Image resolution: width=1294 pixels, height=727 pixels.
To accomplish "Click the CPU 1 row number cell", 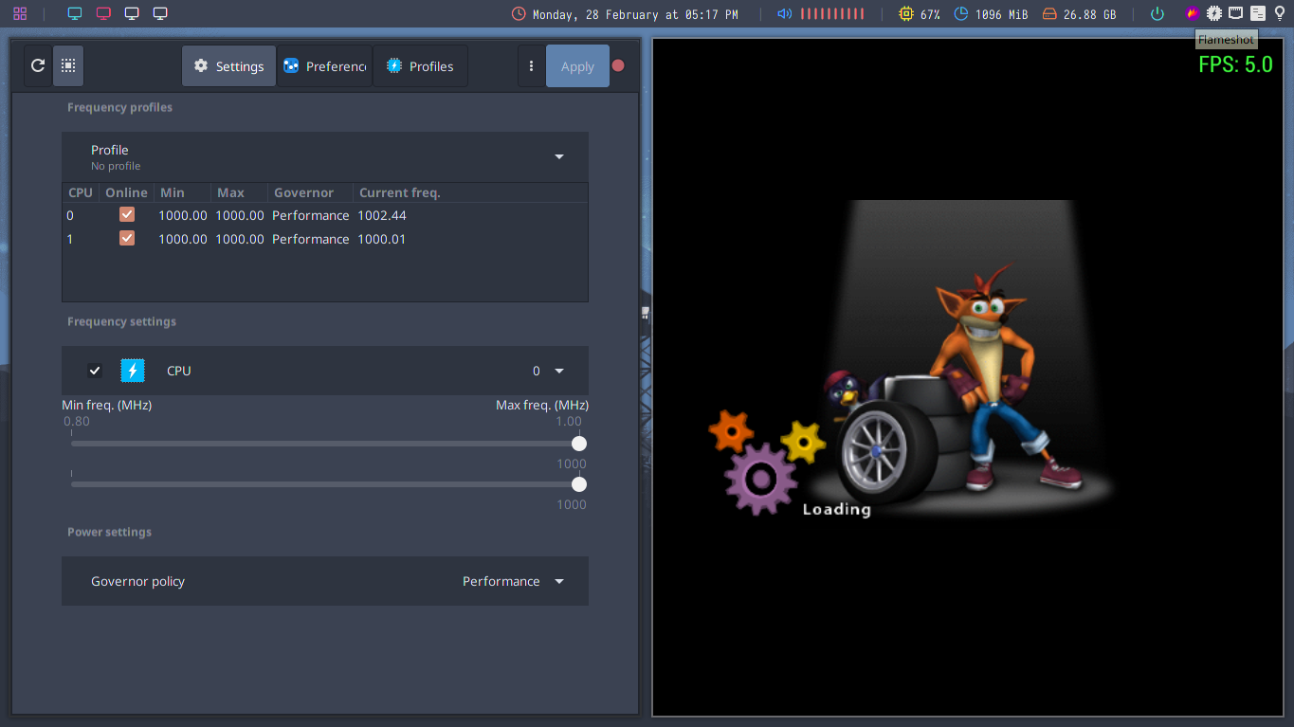I will pyautogui.click(x=70, y=239).
